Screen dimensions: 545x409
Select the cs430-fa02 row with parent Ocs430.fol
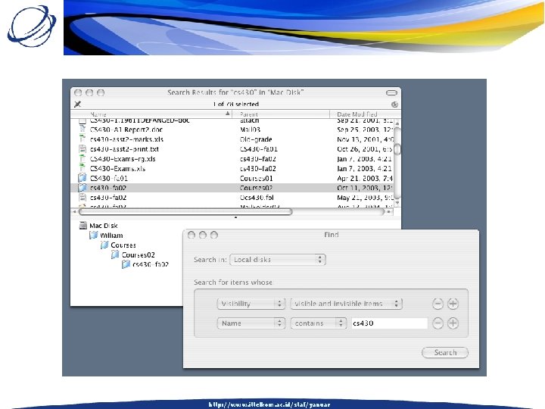232,198
